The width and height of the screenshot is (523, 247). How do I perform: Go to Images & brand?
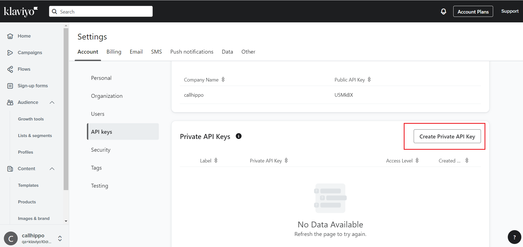pos(34,219)
